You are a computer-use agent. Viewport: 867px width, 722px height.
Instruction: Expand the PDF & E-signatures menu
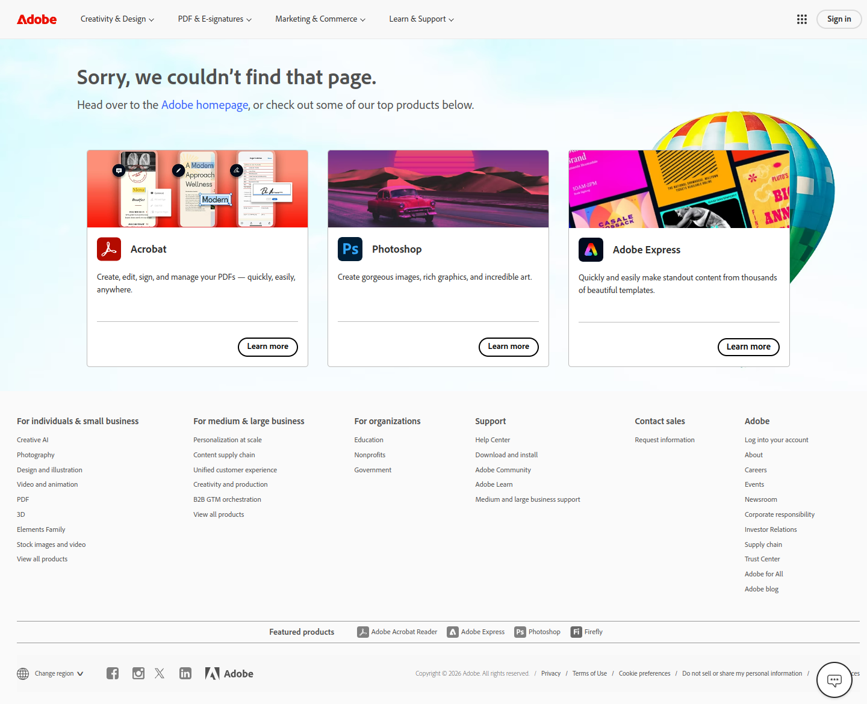[215, 19]
